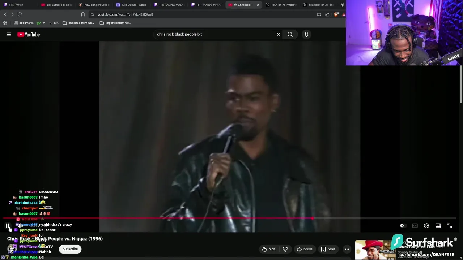Open the player settings gear menu
The image size is (463, 260).
click(426, 226)
